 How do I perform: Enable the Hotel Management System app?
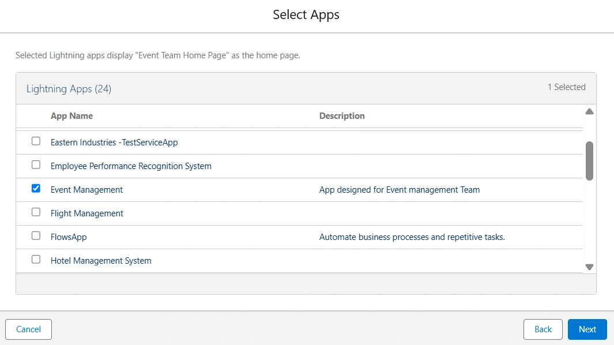[x=36, y=259]
